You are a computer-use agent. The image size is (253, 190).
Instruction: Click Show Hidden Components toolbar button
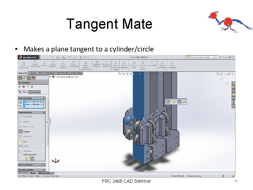(x=86, y=66)
